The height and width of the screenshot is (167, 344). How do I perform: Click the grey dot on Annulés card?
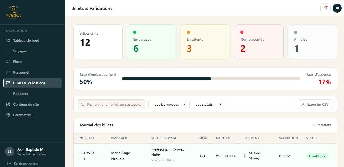296,32
